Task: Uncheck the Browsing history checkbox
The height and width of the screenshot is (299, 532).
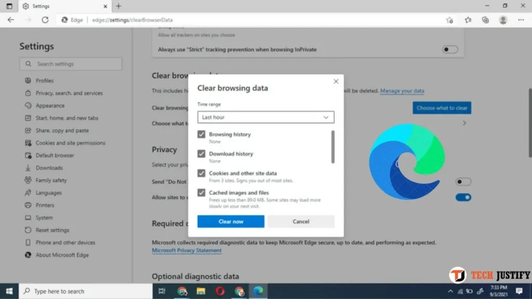Action: tap(202, 134)
